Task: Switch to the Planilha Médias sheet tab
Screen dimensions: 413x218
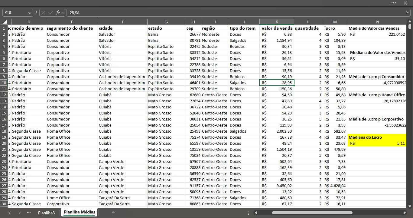Action: pos(79,213)
